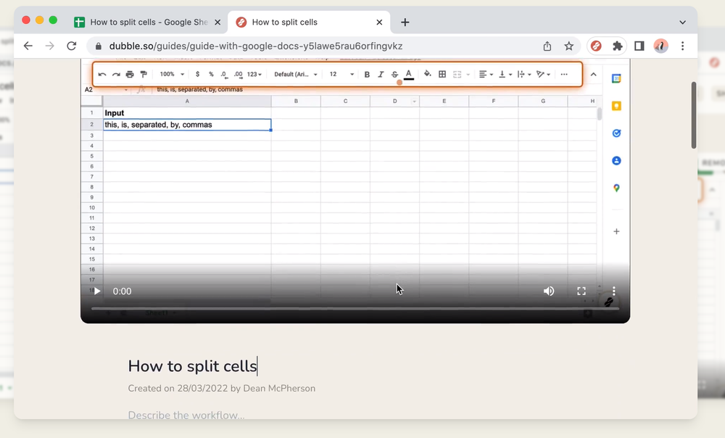This screenshot has width=725, height=438.
Task: Collapse the Sheets toolbar with chevron arrow
Action: pos(593,75)
